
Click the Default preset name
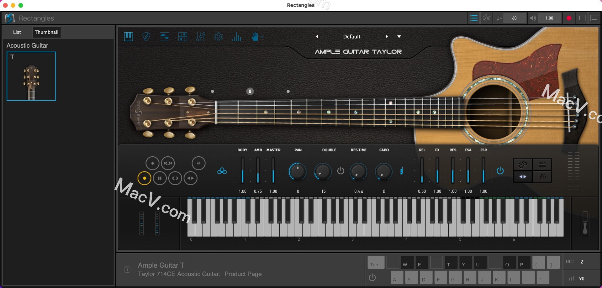coord(352,37)
